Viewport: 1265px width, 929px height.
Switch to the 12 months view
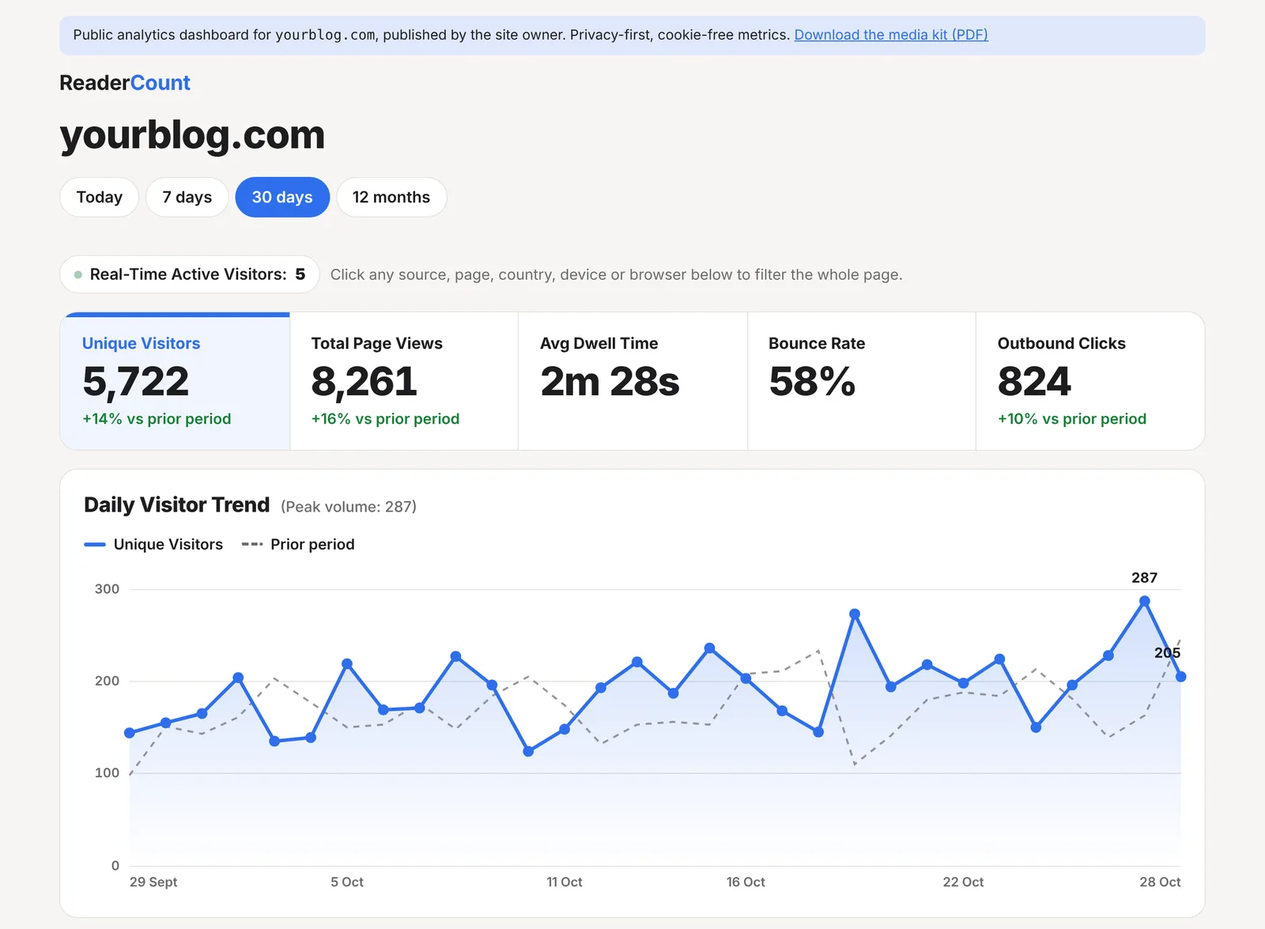point(391,197)
